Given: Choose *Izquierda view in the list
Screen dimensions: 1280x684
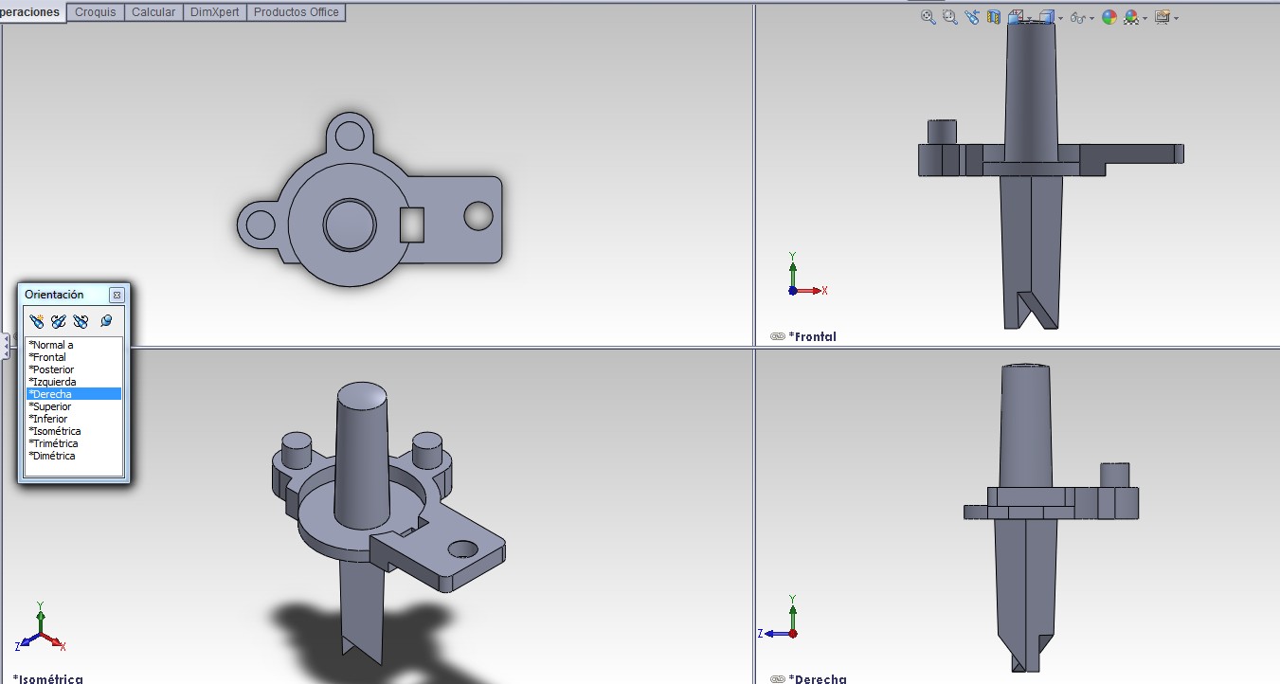Looking at the screenshot, I should pyautogui.click(x=74, y=382).
